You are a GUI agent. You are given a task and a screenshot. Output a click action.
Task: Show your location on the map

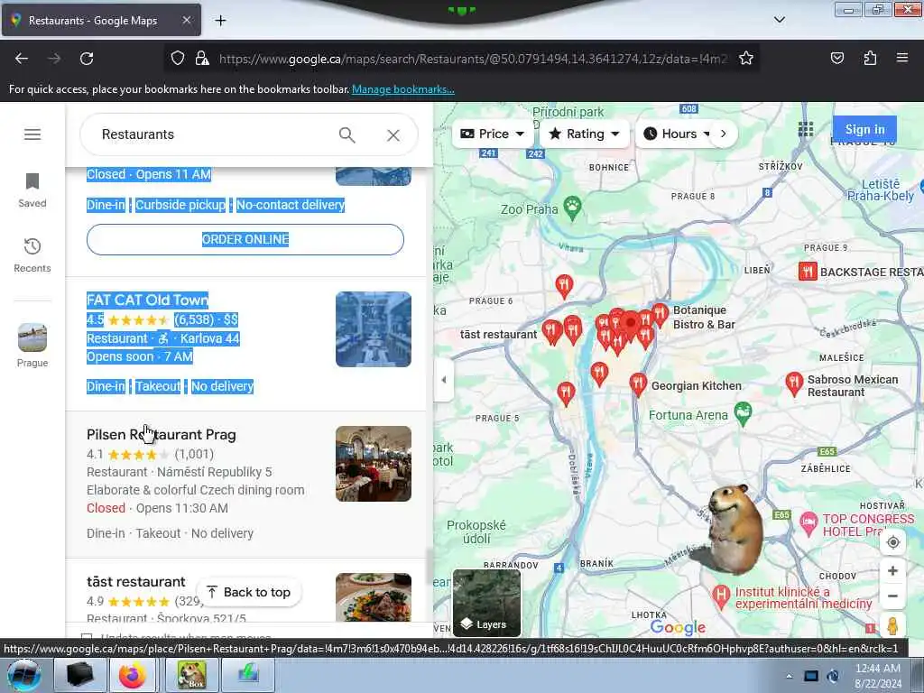click(x=892, y=542)
